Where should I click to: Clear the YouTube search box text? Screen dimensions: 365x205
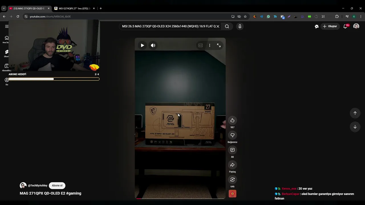pyautogui.click(x=218, y=26)
